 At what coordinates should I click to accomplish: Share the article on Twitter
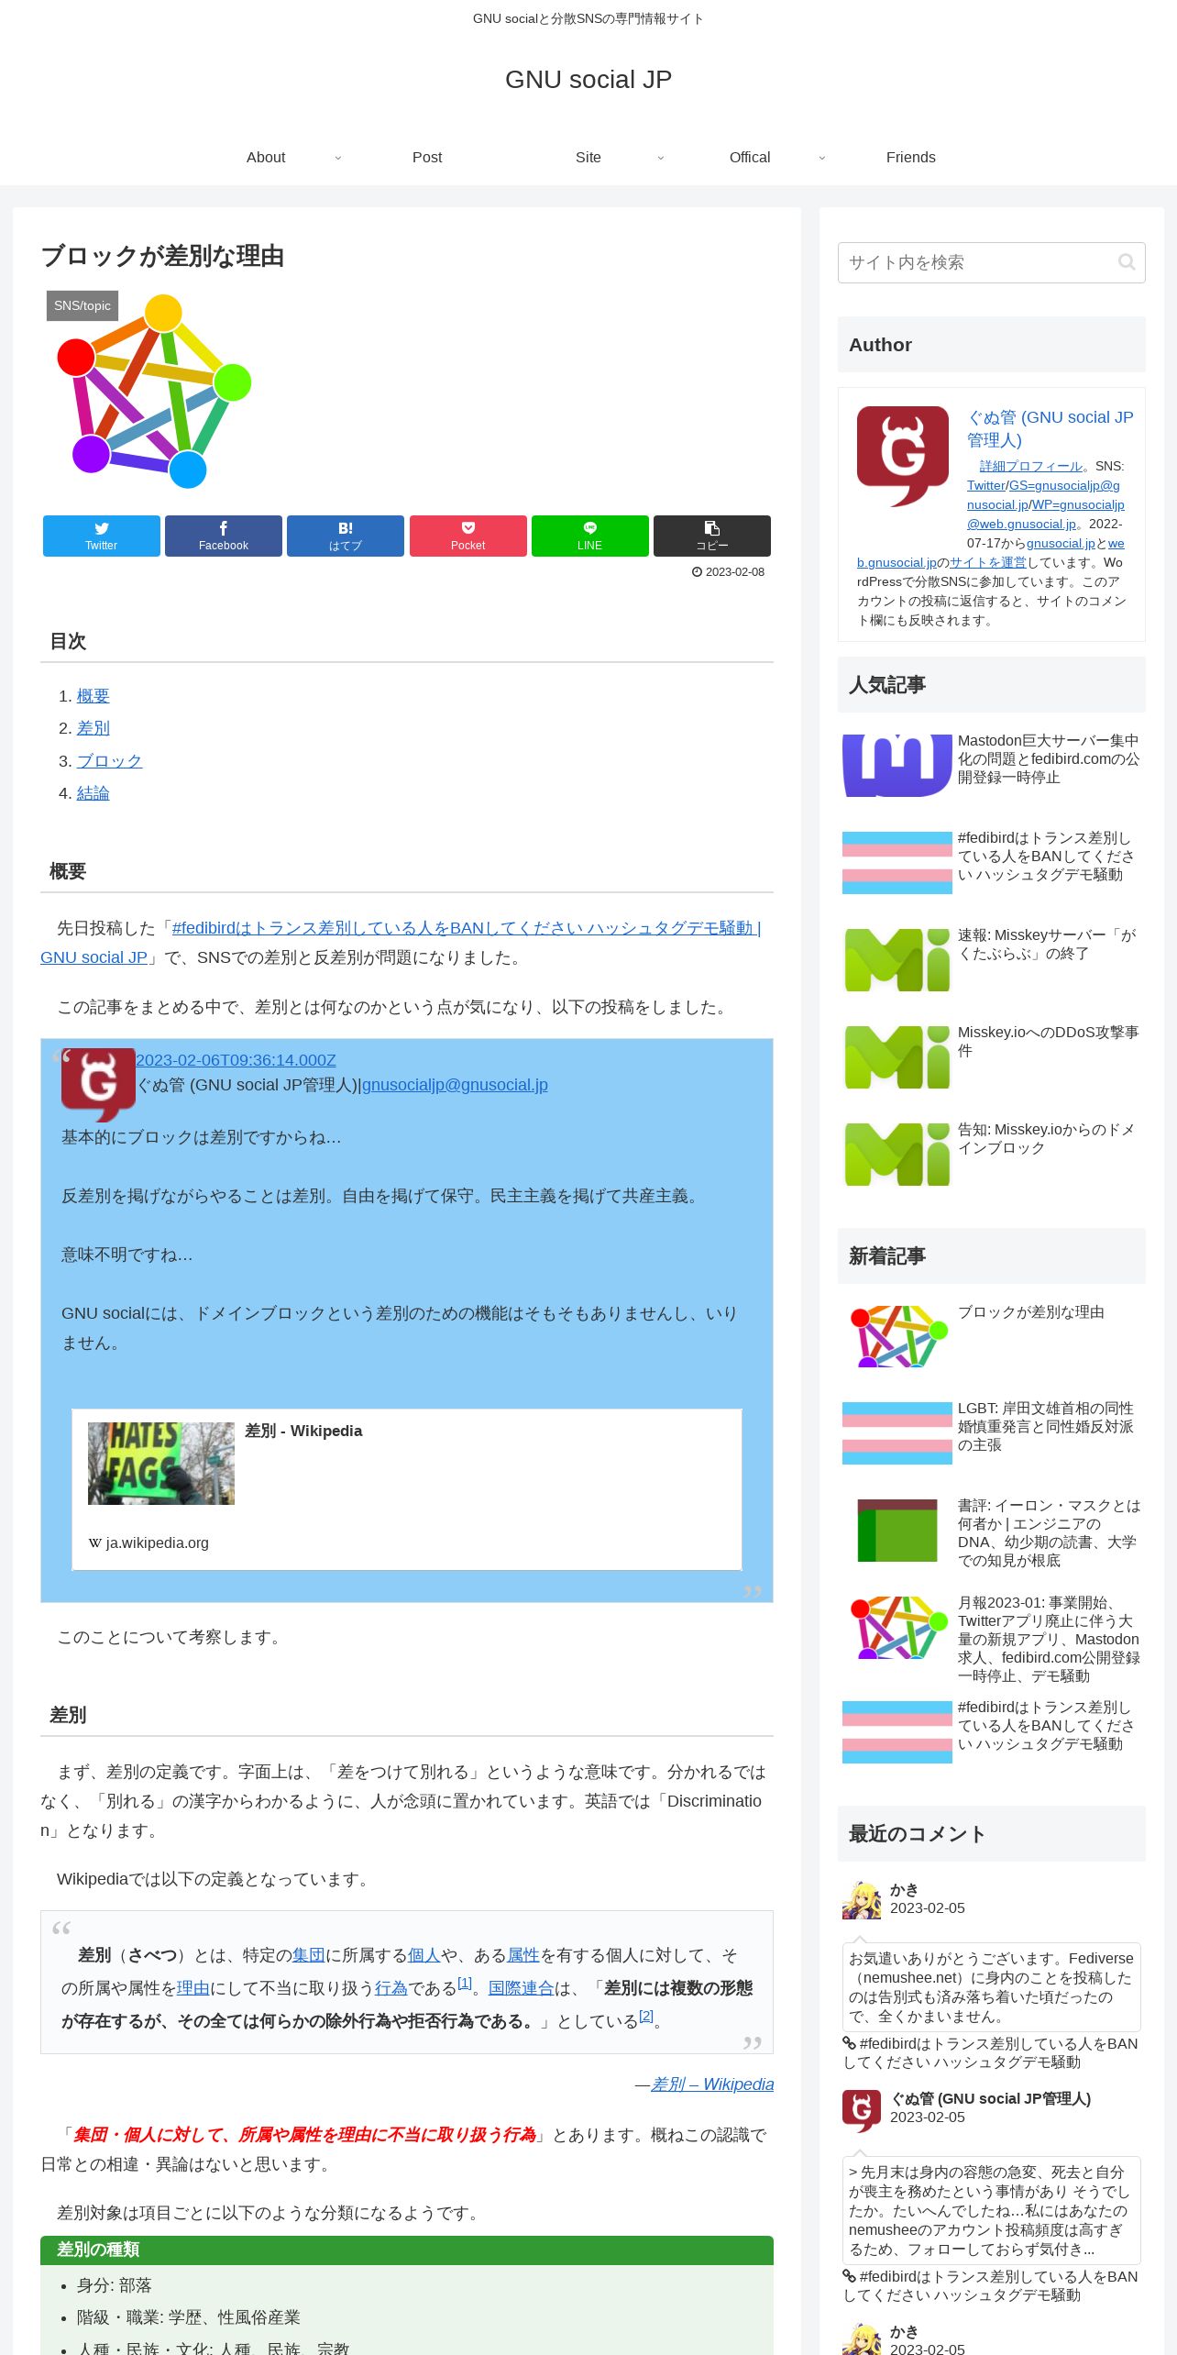102,536
